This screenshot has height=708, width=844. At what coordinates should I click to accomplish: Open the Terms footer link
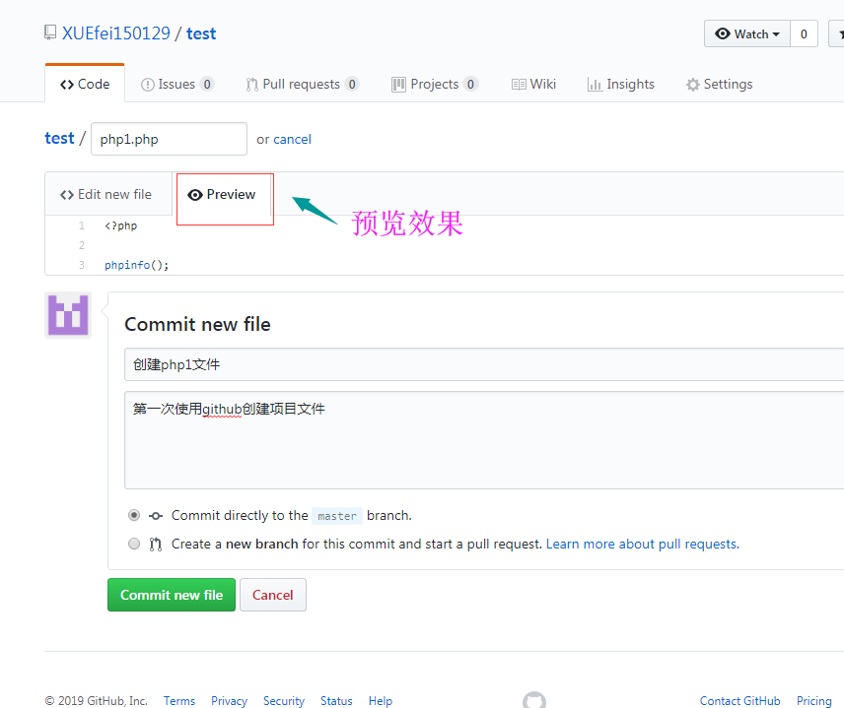tap(179, 700)
